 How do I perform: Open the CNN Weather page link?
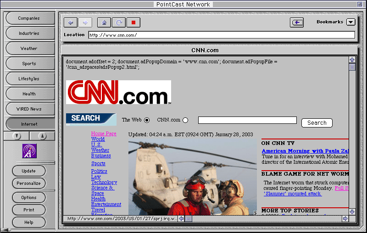coord(100,150)
